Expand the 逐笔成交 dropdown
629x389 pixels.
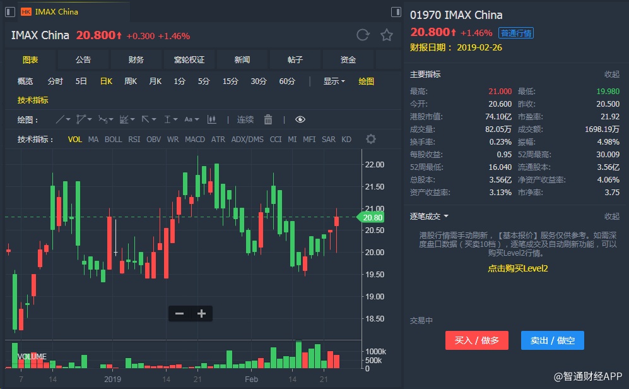[x=429, y=216]
